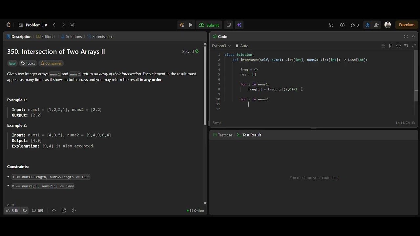This screenshot has height=236, width=420.
Task: Pick a random problem with shuffle icon
Action: pyautogui.click(x=72, y=25)
